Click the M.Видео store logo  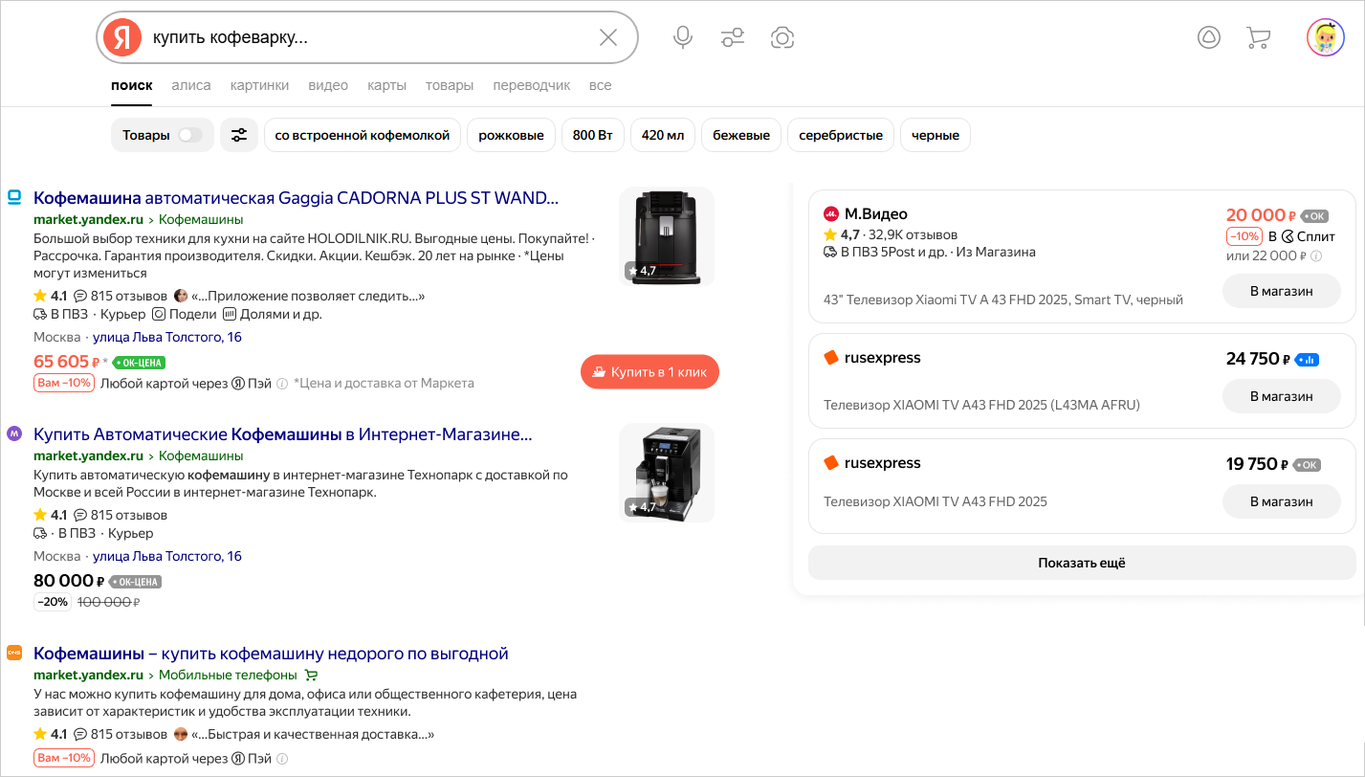coord(830,213)
